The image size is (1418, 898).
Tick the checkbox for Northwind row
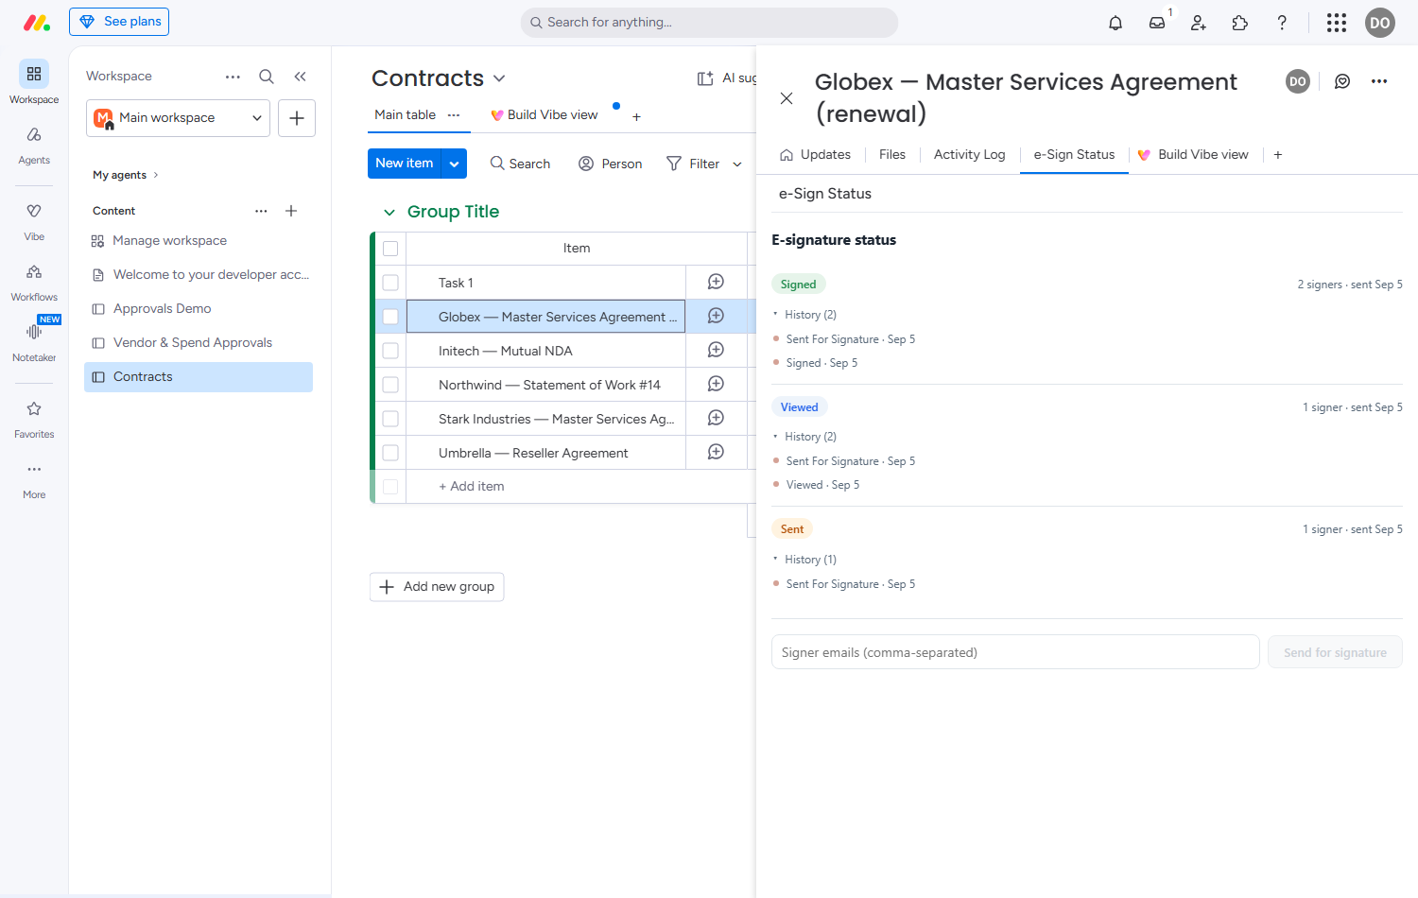tap(390, 385)
